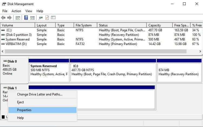
Task: Click the drive icon beside (C:) volume
Action: (3, 30)
